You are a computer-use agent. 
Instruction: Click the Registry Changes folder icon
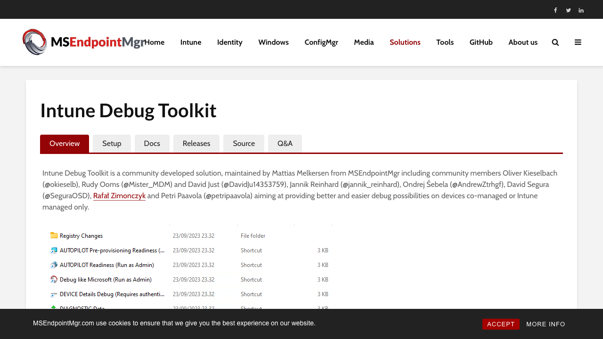(54, 235)
